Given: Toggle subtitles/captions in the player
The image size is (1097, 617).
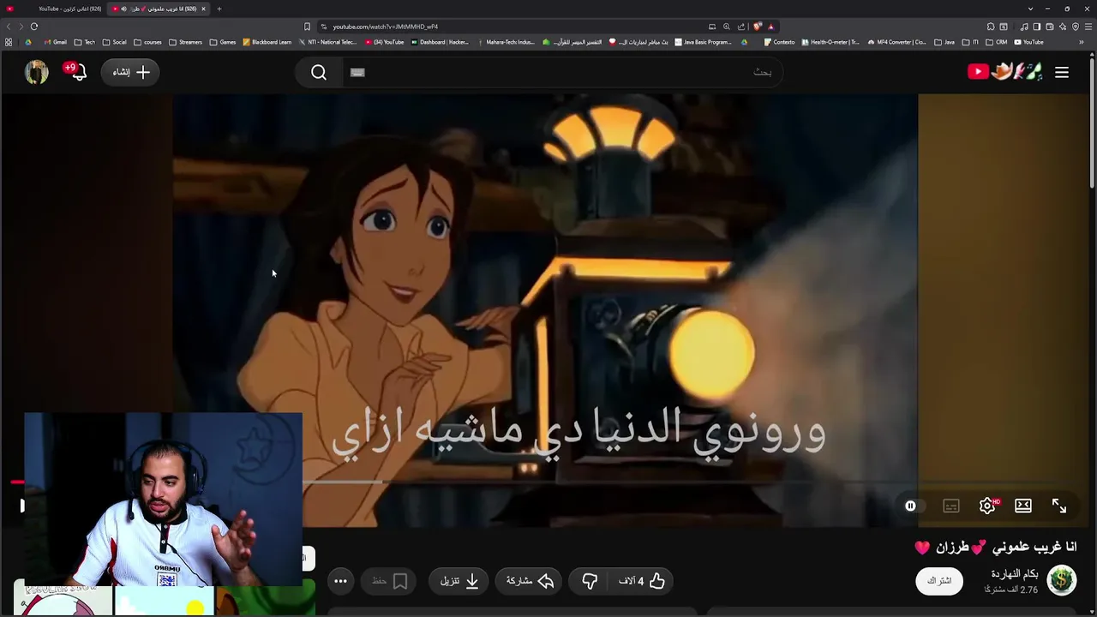Looking at the screenshot, I should (x=950, y=506).
